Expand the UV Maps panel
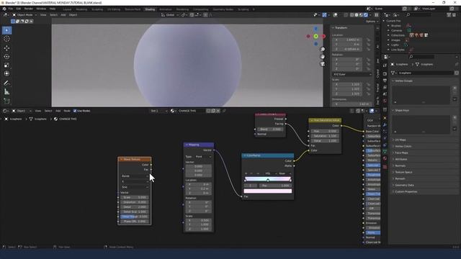This screenshot has height=259, width=461. tap(400, 140)
